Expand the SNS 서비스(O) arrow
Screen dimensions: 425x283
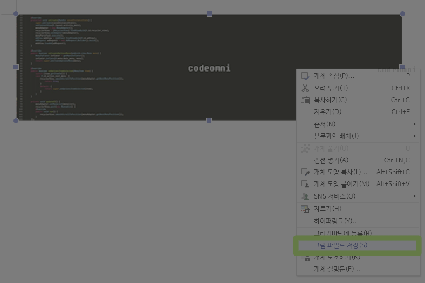click(x=415, y=196)
